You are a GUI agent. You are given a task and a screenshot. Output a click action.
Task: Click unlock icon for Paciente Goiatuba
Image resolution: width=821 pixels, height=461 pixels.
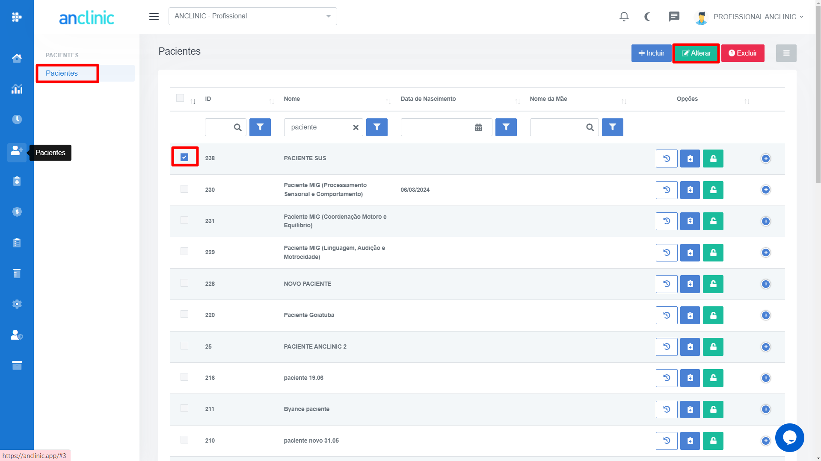[713, 315]
